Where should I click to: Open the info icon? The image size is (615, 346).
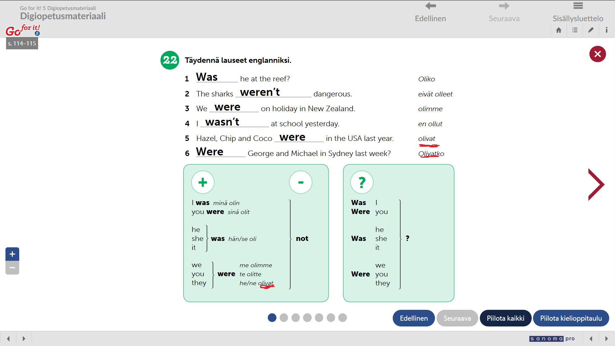coord(606,30)
